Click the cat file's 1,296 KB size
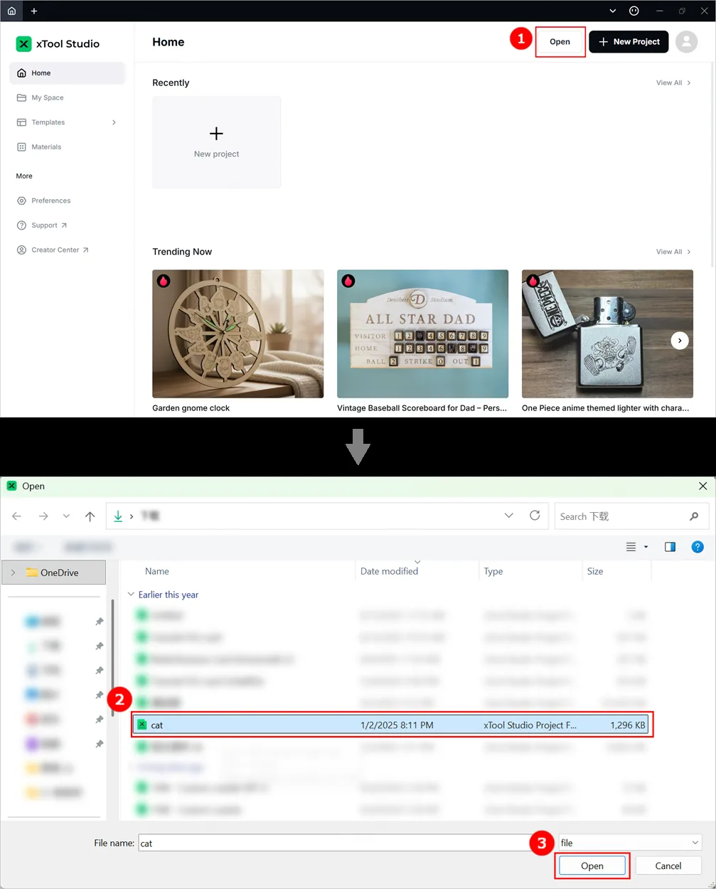Screen dimensions: 716x889 tap(628, 725)
